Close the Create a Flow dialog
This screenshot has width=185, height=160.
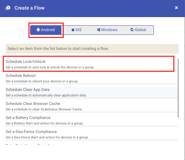(x=176, y=8)
